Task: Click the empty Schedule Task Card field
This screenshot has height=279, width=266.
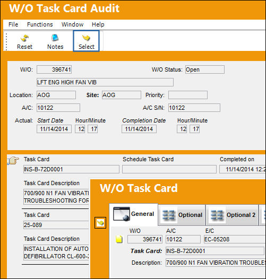Action: [x=169, y=169]
